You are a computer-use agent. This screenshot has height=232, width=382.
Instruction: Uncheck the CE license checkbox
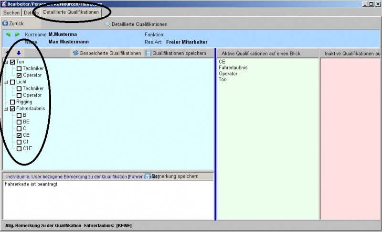tap(19, 135)
